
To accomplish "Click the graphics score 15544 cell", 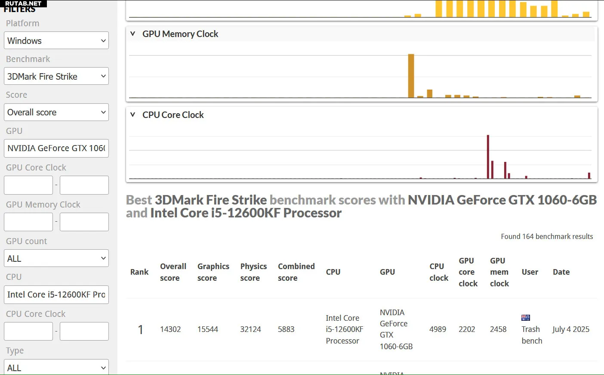I will click(208, 329).
